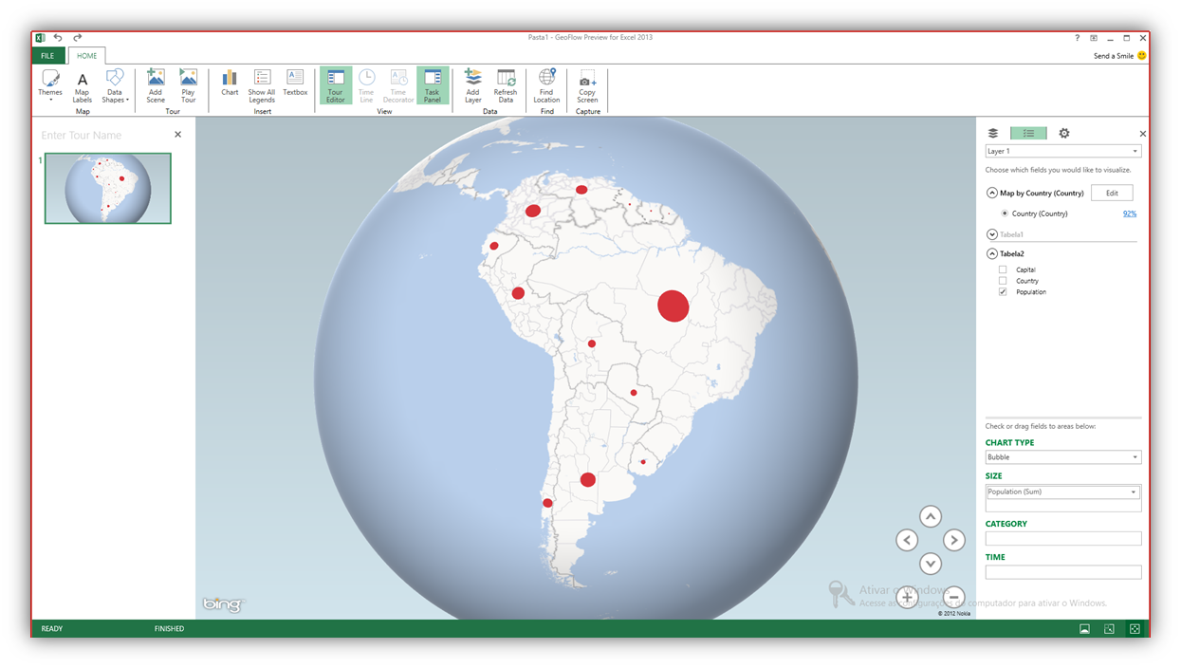Viewport: 1181px width, 668px height.
Task: Click the Edit button for Map by Country
Action: tap(1111, 192)
